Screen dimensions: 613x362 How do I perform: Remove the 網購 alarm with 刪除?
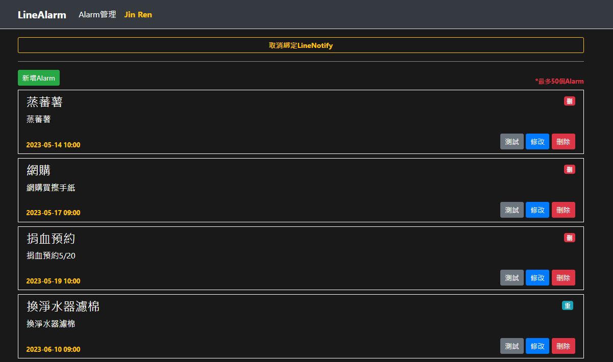(563, 210)
